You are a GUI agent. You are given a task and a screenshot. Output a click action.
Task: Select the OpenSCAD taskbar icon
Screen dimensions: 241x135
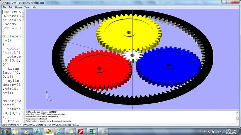49,132
